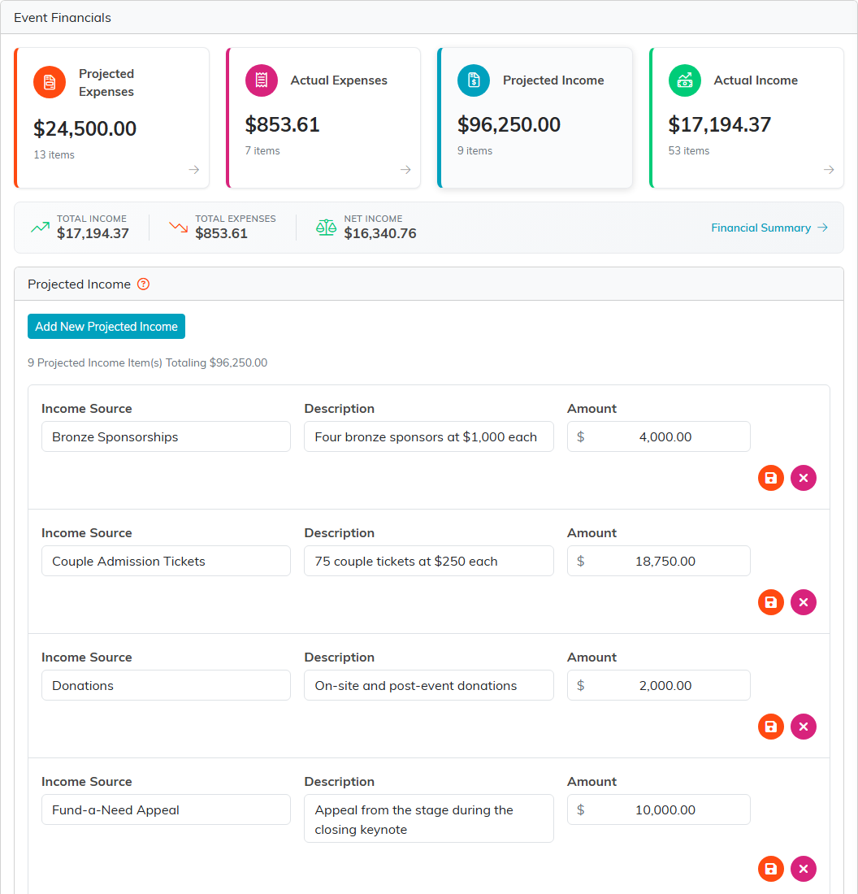Save the Bronze Sponsorships row
The width and height of the screenshot is (858, 894).
point(771,478)
